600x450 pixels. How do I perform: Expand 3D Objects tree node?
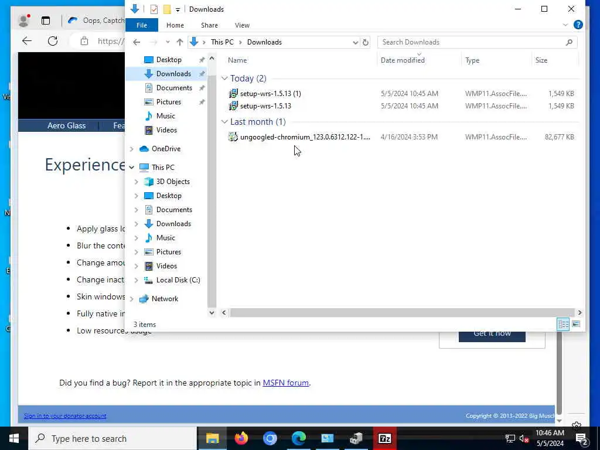(x=136, y=182)
